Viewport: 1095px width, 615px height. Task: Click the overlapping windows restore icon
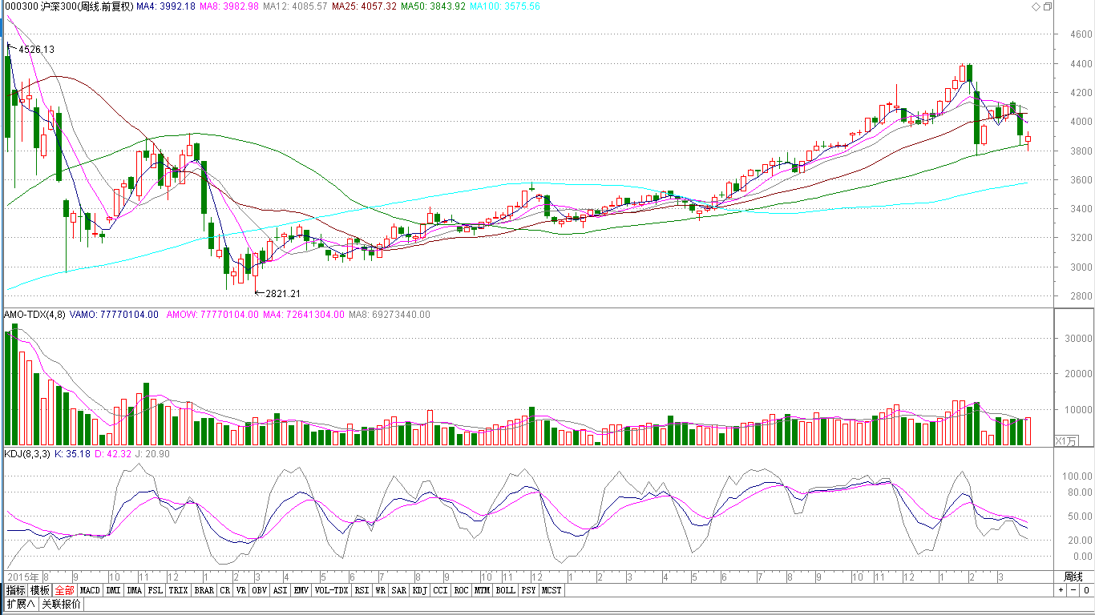tap(1047, 6)
